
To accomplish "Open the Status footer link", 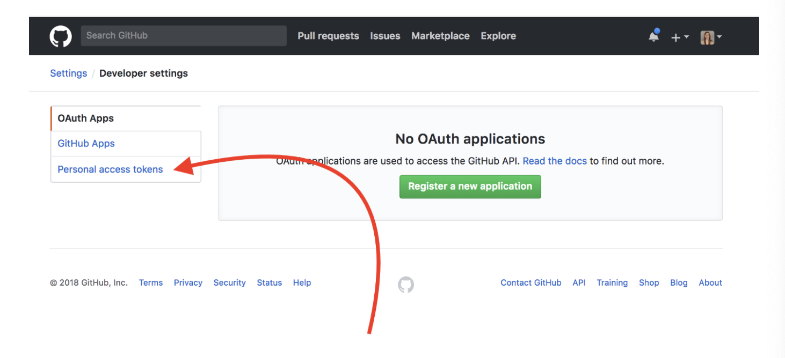I will coord(270,283).
